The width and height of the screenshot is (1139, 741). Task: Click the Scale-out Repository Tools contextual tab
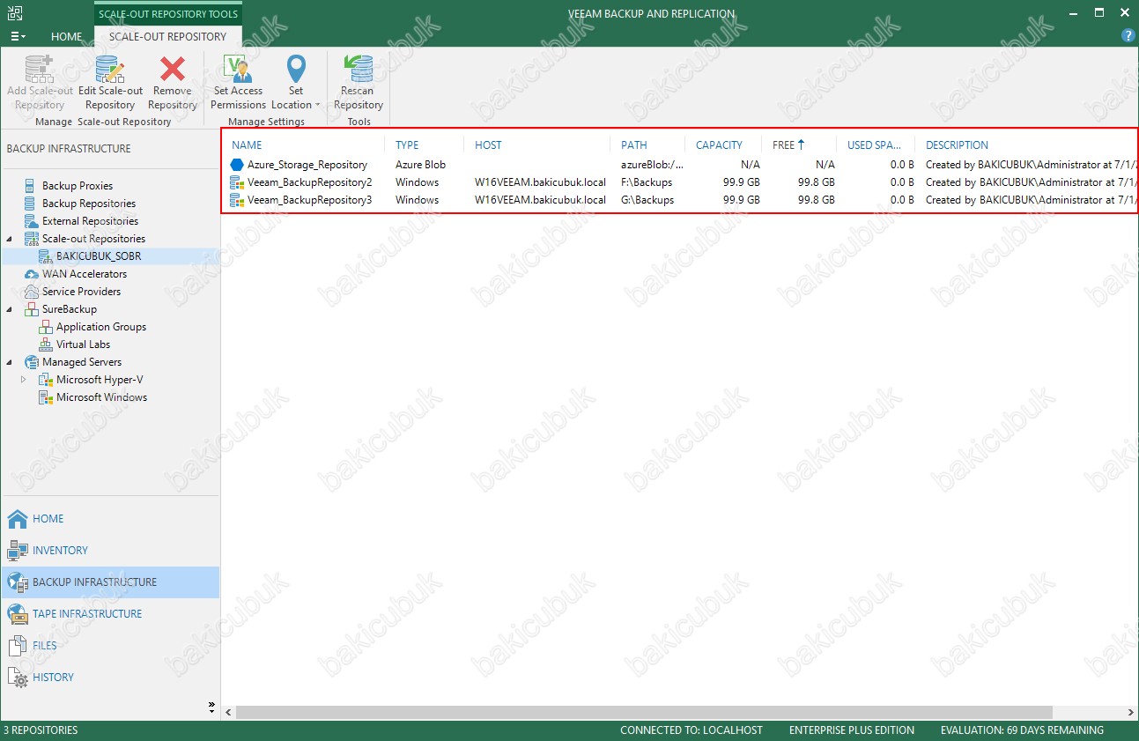click(x=167, y=14)
